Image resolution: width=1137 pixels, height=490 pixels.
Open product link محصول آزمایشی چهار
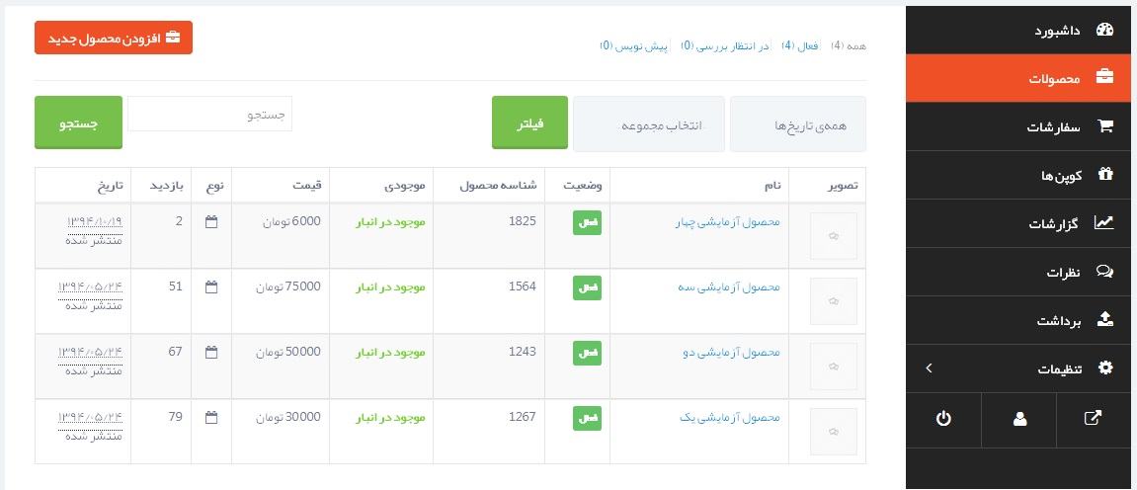[727, 222]
